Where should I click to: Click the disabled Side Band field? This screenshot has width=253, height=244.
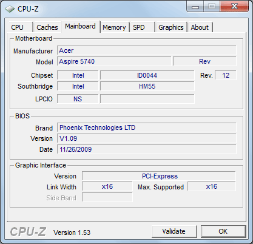coord(107,197)
